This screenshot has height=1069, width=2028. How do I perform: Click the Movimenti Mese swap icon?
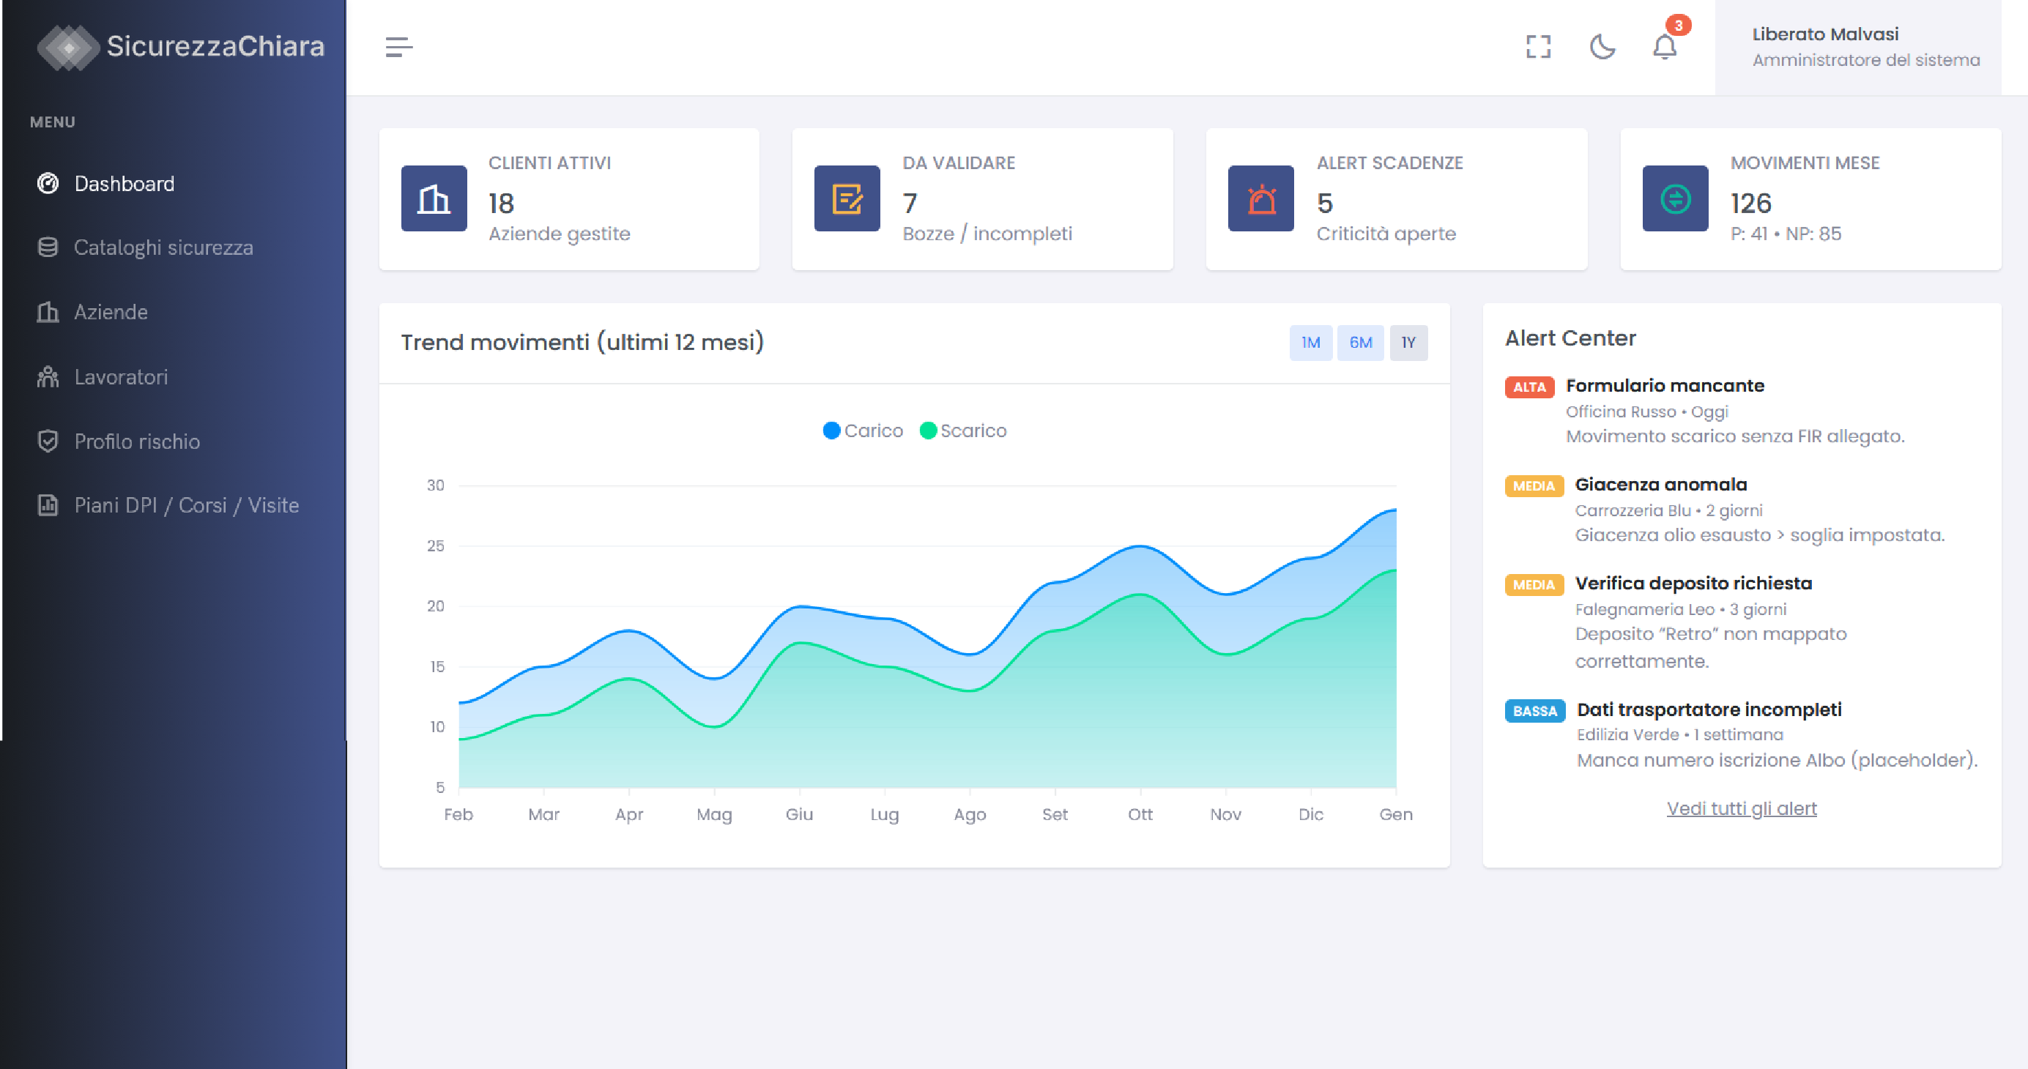1674,198
